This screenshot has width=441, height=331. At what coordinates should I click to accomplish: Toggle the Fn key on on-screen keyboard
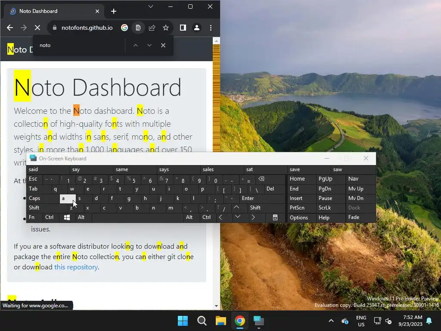point(34,218)
